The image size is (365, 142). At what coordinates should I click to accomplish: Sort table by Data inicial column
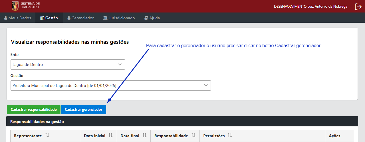(110, 136)
